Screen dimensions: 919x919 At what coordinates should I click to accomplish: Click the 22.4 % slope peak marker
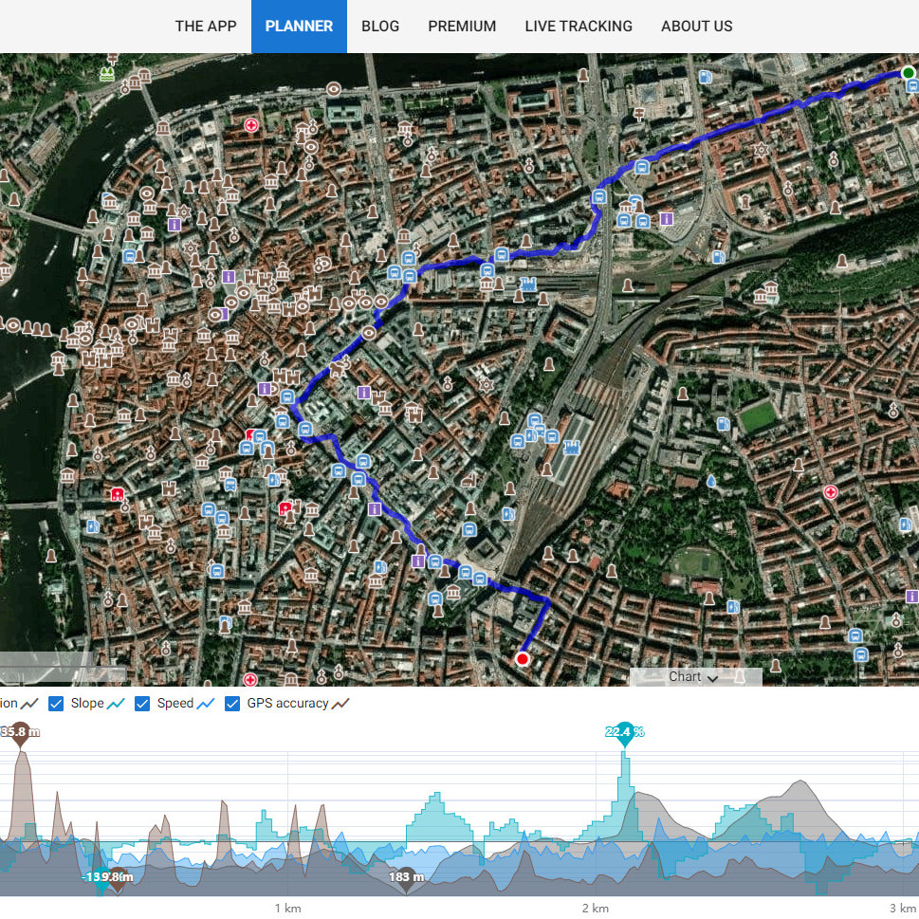click(x=624, y=732)
